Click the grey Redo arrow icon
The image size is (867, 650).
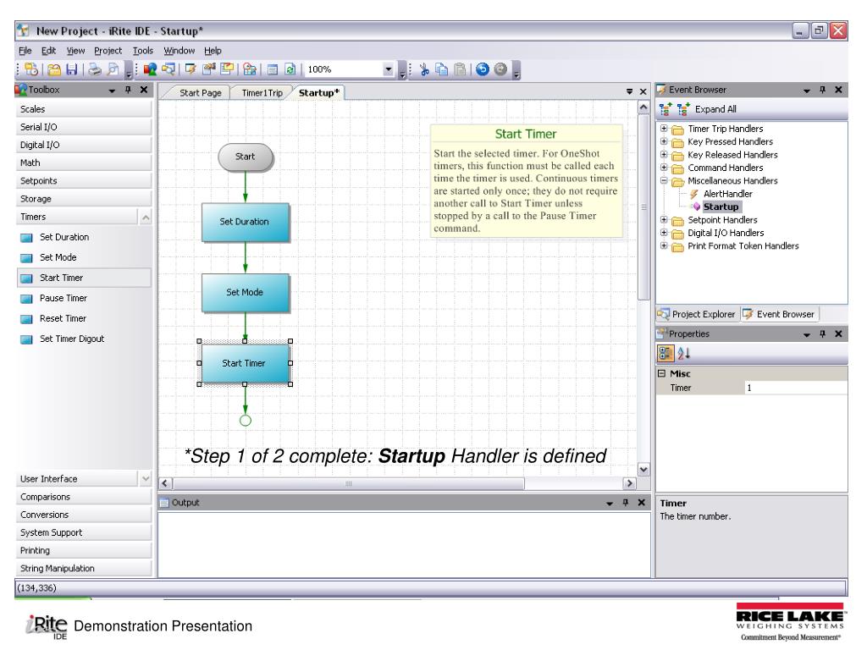point(500,69)
